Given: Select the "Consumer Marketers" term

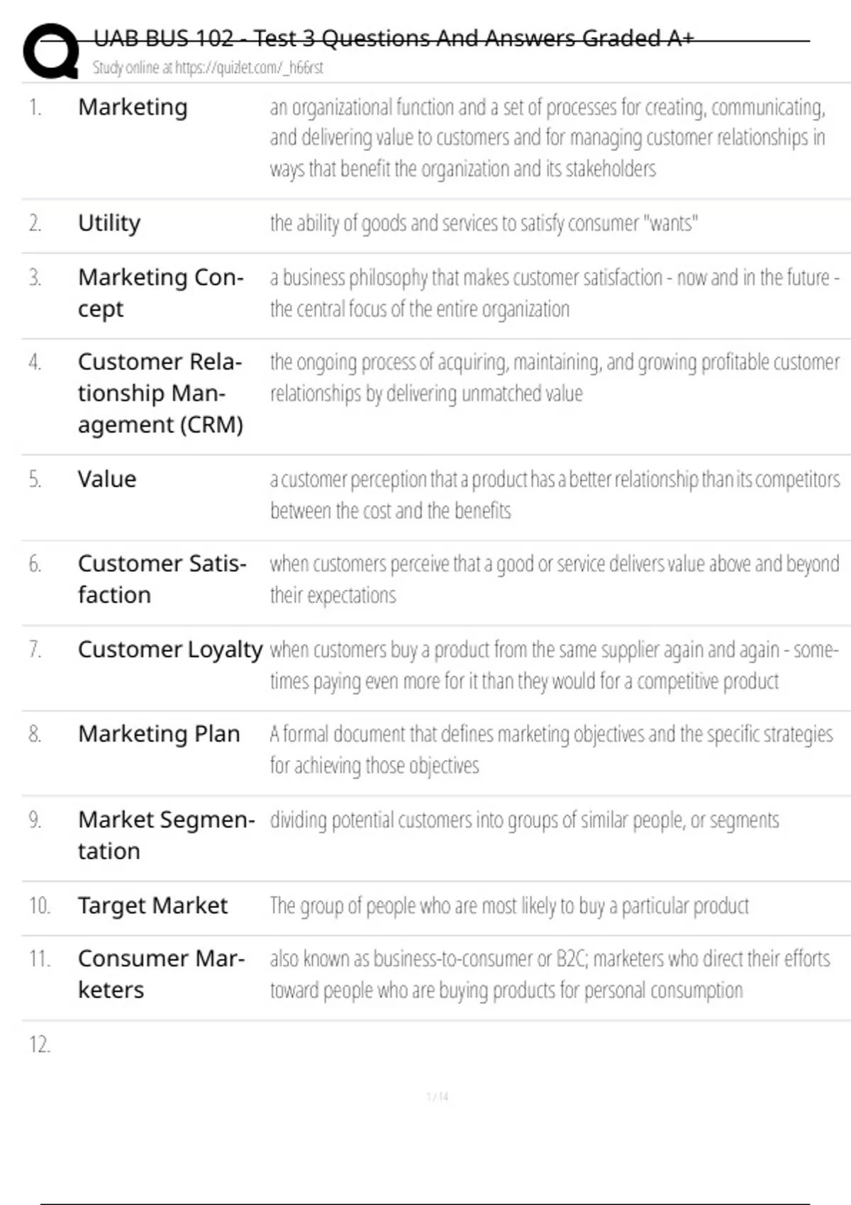Looking at the screenshot, I should [161, 974].
